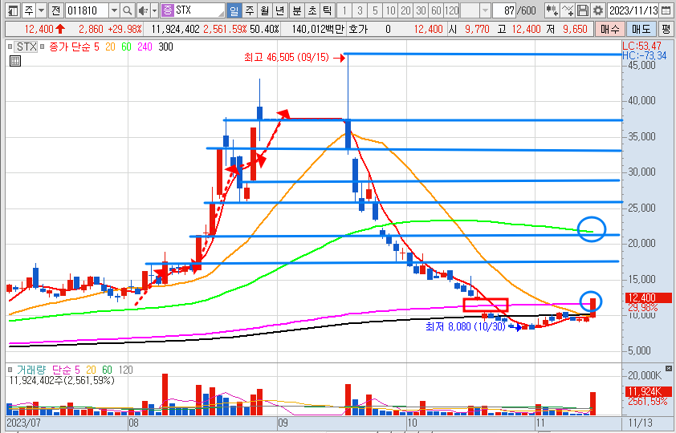
Task: Click the 최고 46,505 (09/15) label
Action: [287, 57]
